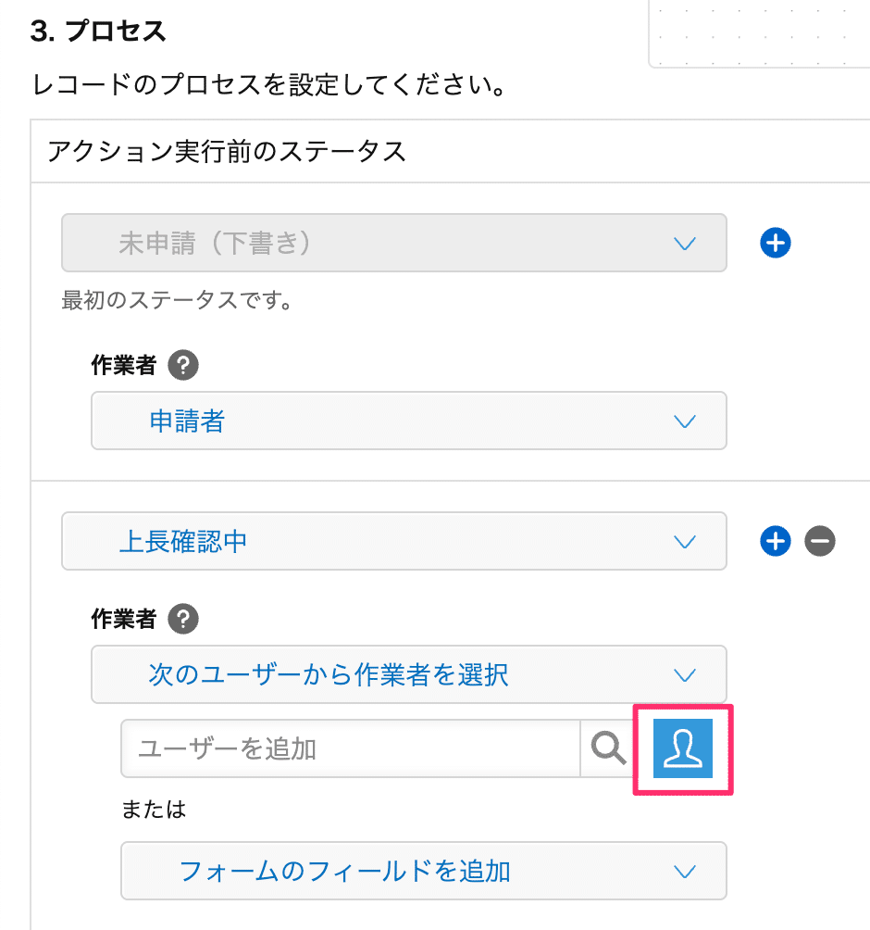The height and width of the screenshot is (930, 870).
Task: Expand the 上長確認中 status dropdown
Action: coord(394,541)
